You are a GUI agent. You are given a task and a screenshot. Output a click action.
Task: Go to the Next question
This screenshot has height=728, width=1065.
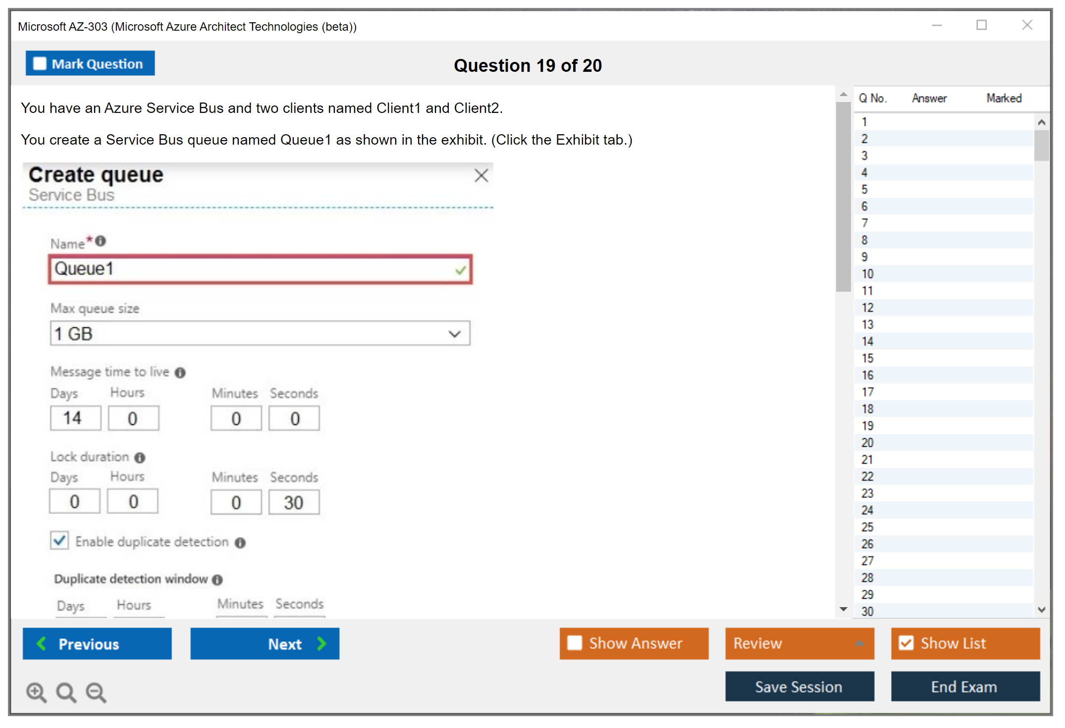tap(265, 643)
